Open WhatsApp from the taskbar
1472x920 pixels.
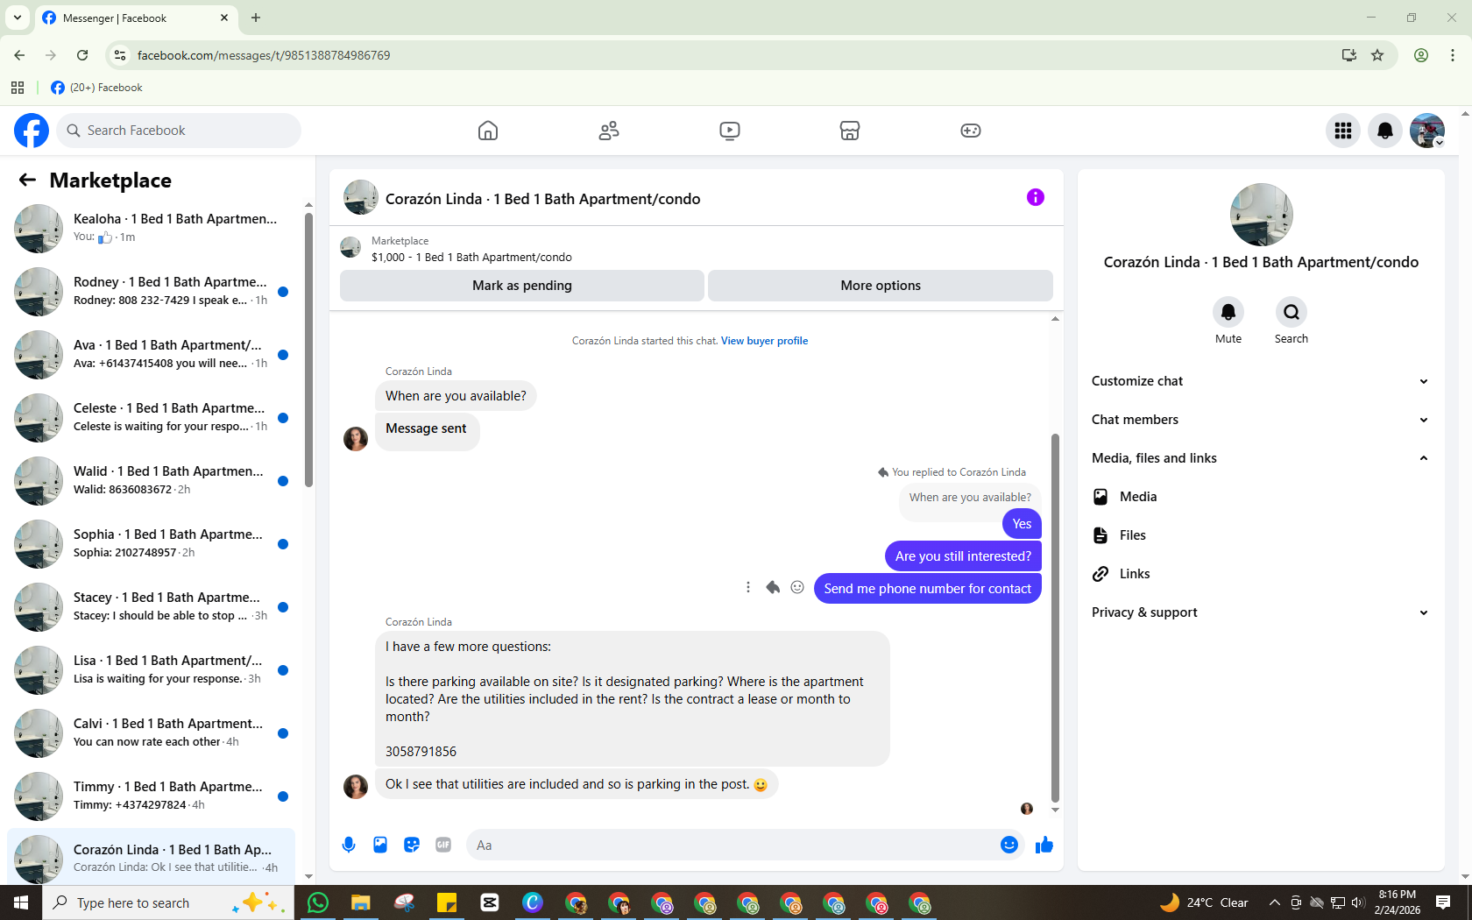[x=318, y=902]
